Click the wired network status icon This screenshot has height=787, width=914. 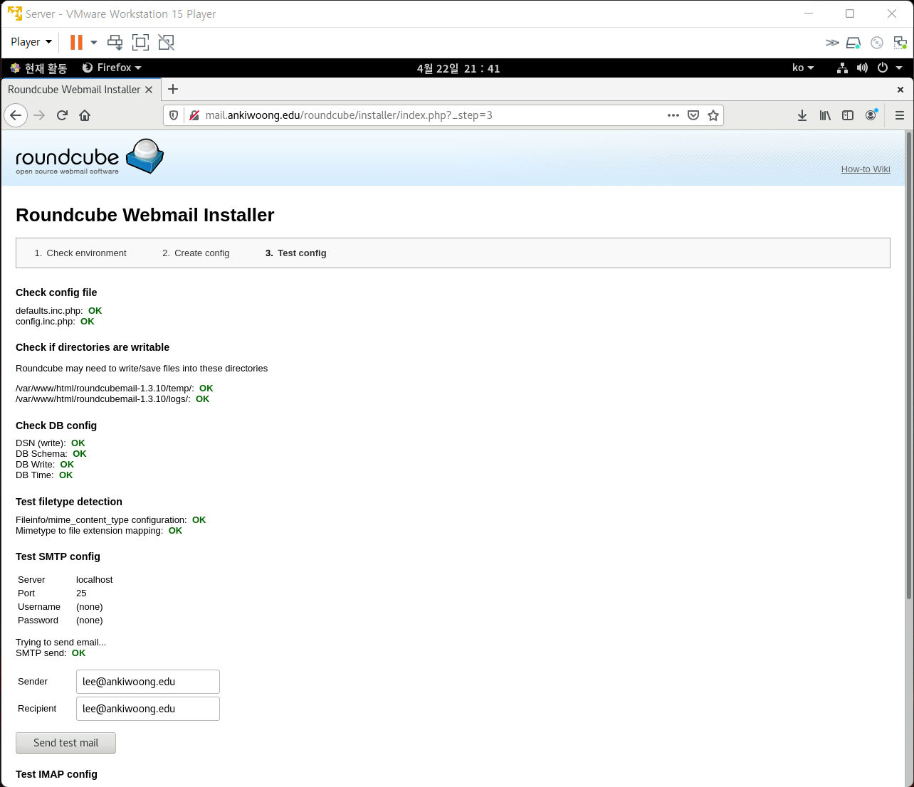pos(842,68)
